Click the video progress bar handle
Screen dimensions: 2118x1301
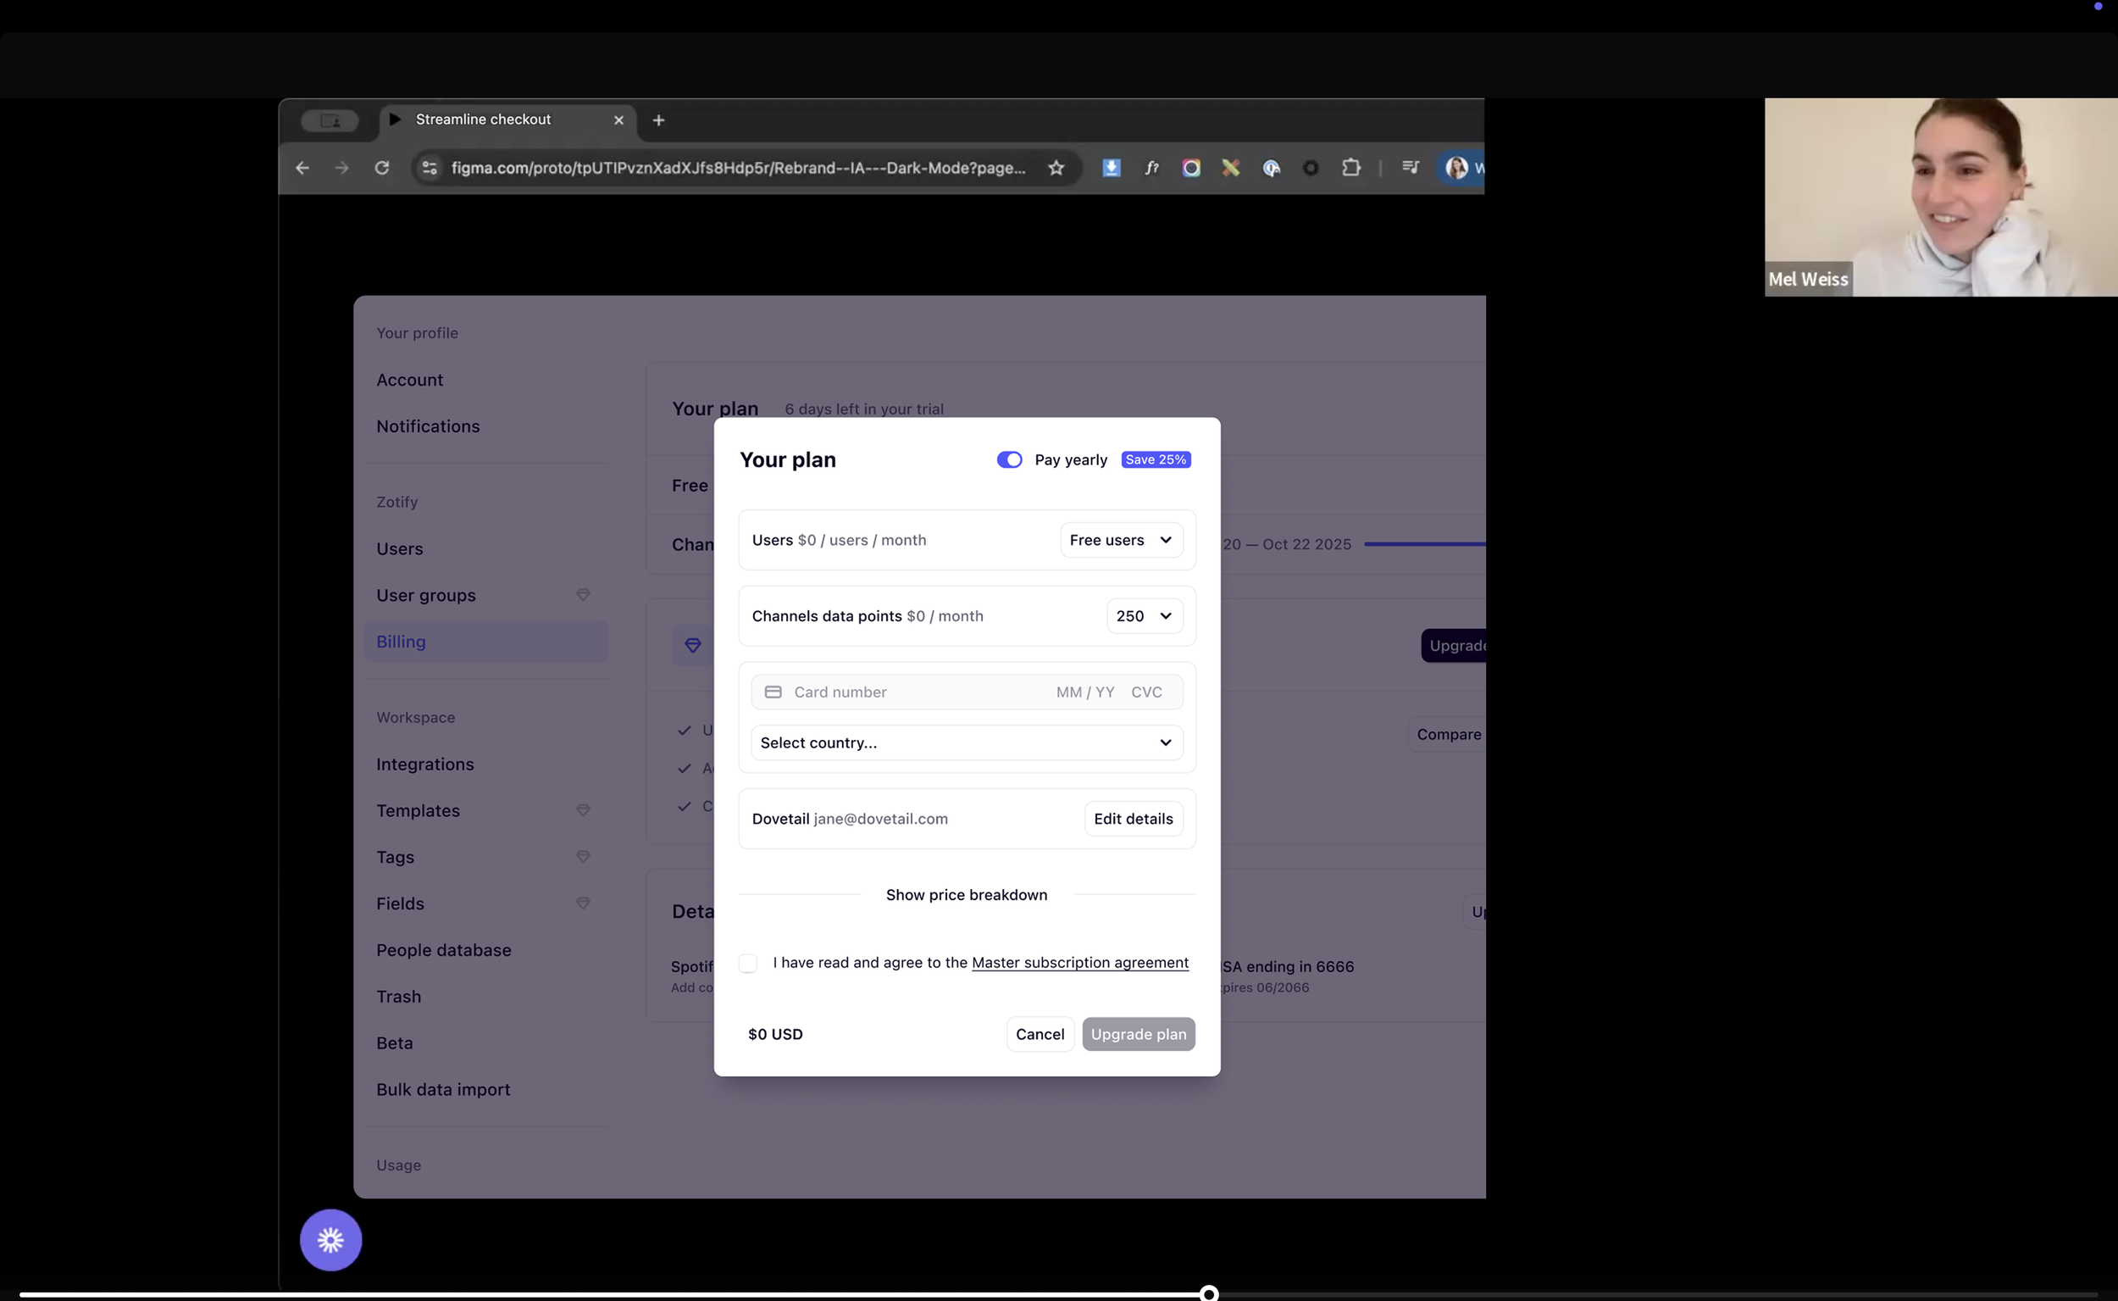(x=1208, y=1293)
